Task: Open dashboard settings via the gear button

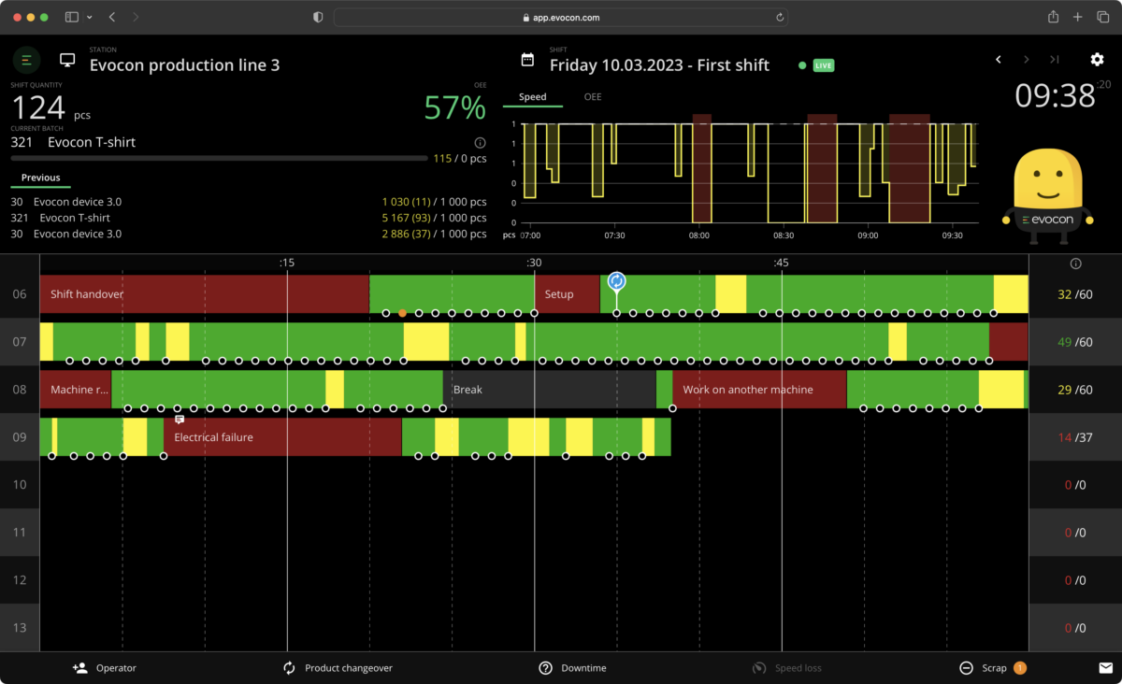Action: 1097,59
